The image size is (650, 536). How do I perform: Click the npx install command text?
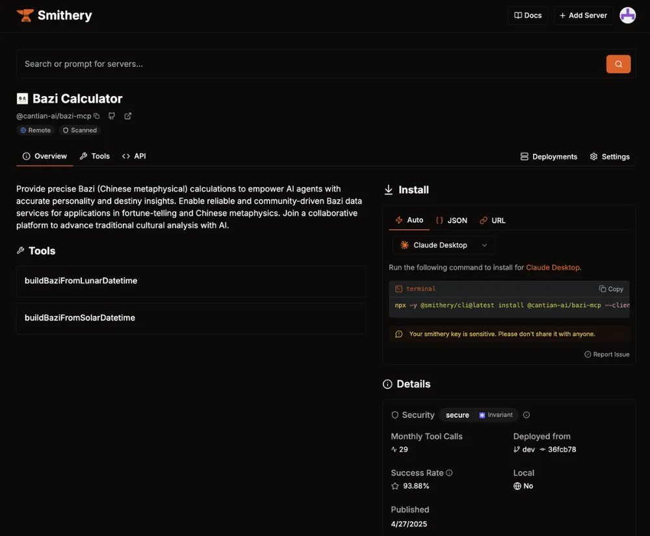pyautogui.click(x=512, y=305)
